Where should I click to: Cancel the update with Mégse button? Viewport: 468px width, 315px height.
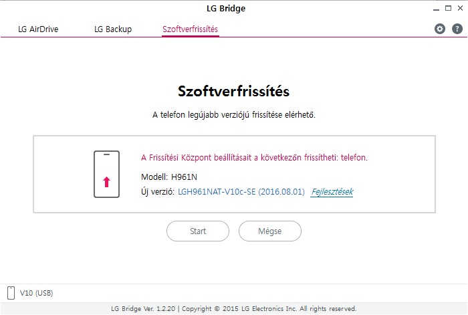coord(270,231)
